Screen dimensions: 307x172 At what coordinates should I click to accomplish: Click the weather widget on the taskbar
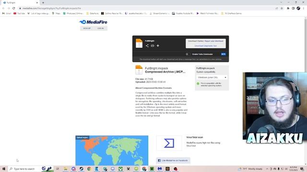click(x=250, y=169)
